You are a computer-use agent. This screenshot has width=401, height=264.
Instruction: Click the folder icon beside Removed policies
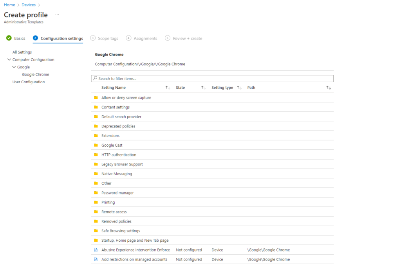[96, 221]
